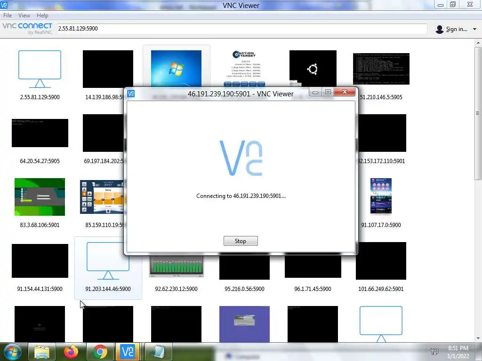Select the 95.216.0.56:5900 thumbnail
This screenshot has height=361, width=482.
[244, 267]
